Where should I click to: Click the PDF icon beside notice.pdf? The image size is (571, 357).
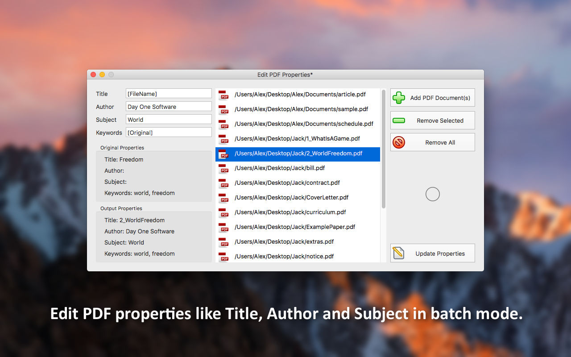[223, 257]
